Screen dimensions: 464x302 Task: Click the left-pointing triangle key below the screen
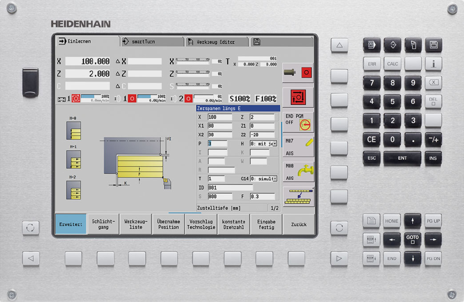coord(31,259)
